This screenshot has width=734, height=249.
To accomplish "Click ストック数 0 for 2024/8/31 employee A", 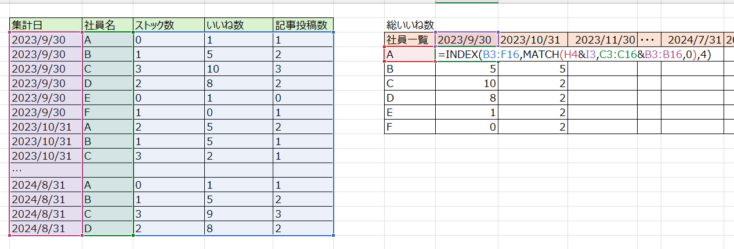I will (168, 185).
